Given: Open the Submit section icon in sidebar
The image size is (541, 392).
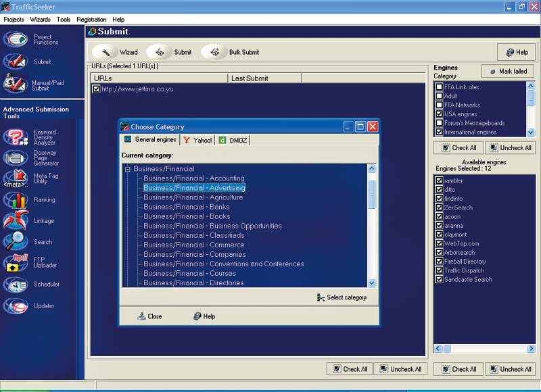Looking at the screenshot, I should tap(15, 62).
